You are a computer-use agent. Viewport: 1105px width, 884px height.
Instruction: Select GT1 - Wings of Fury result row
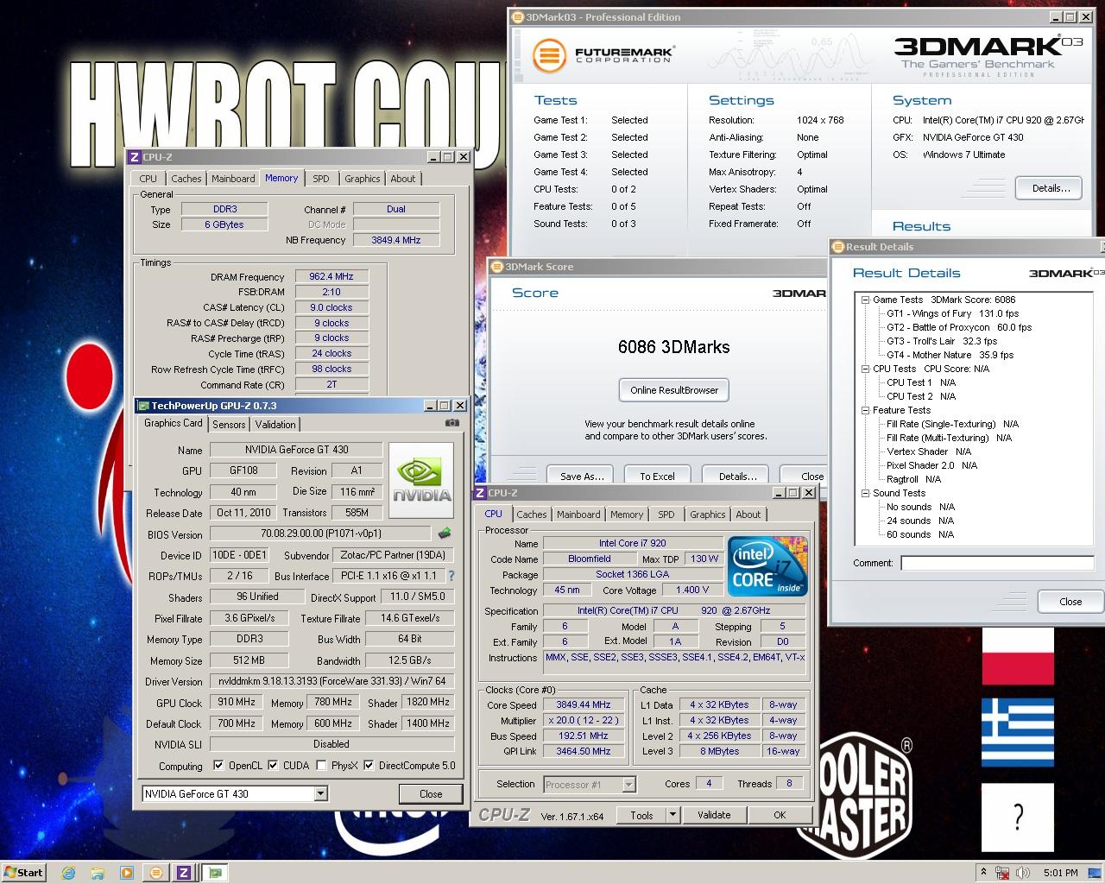coord(953,313)
